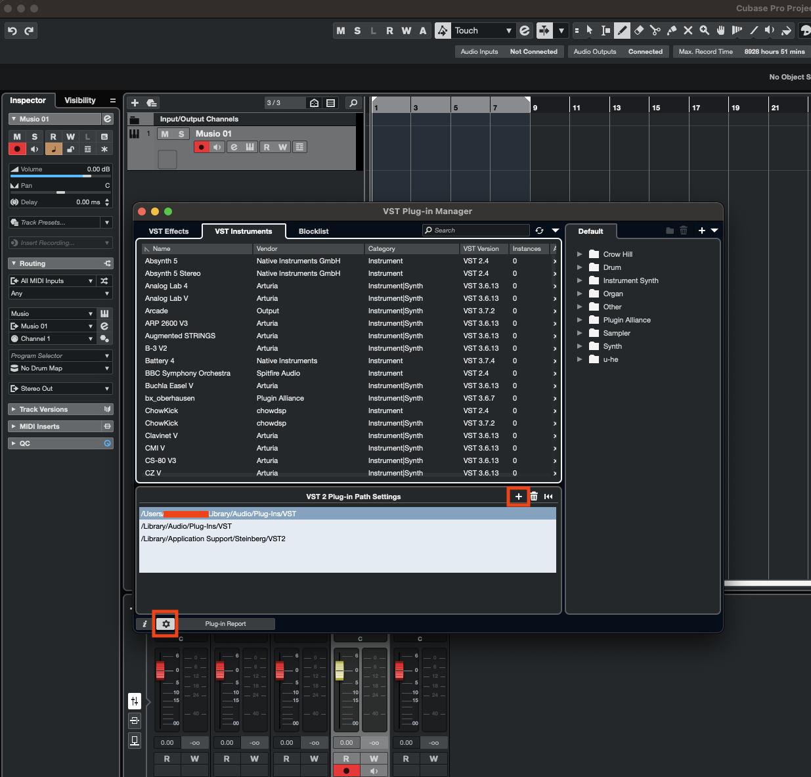Solo Musio 01 in track list
The width and height of the screenshot is (811, 777).
[x=181, y=134]
